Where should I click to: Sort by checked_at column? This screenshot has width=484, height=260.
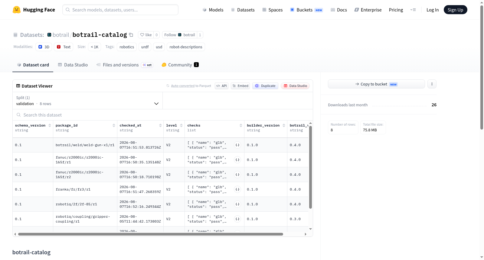pyautogui.click(x=160, y=125)
